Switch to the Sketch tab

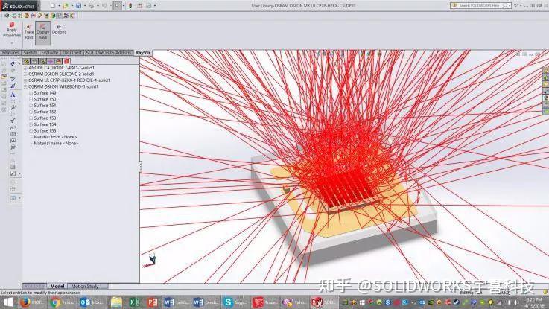30,52
